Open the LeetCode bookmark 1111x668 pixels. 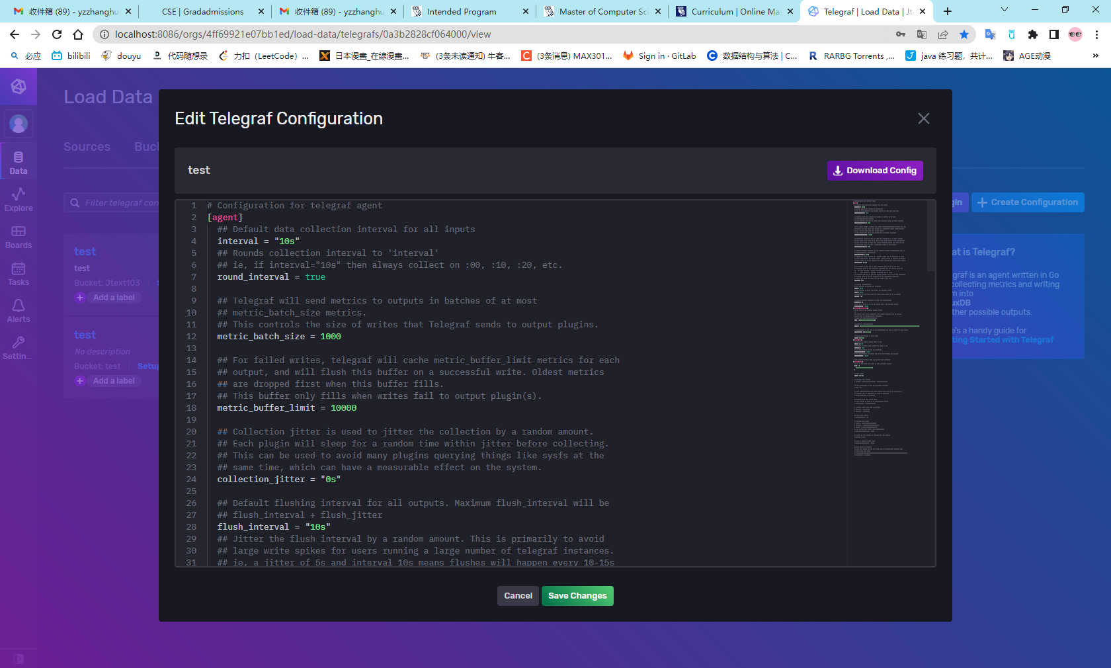click(x=263, y=56)
